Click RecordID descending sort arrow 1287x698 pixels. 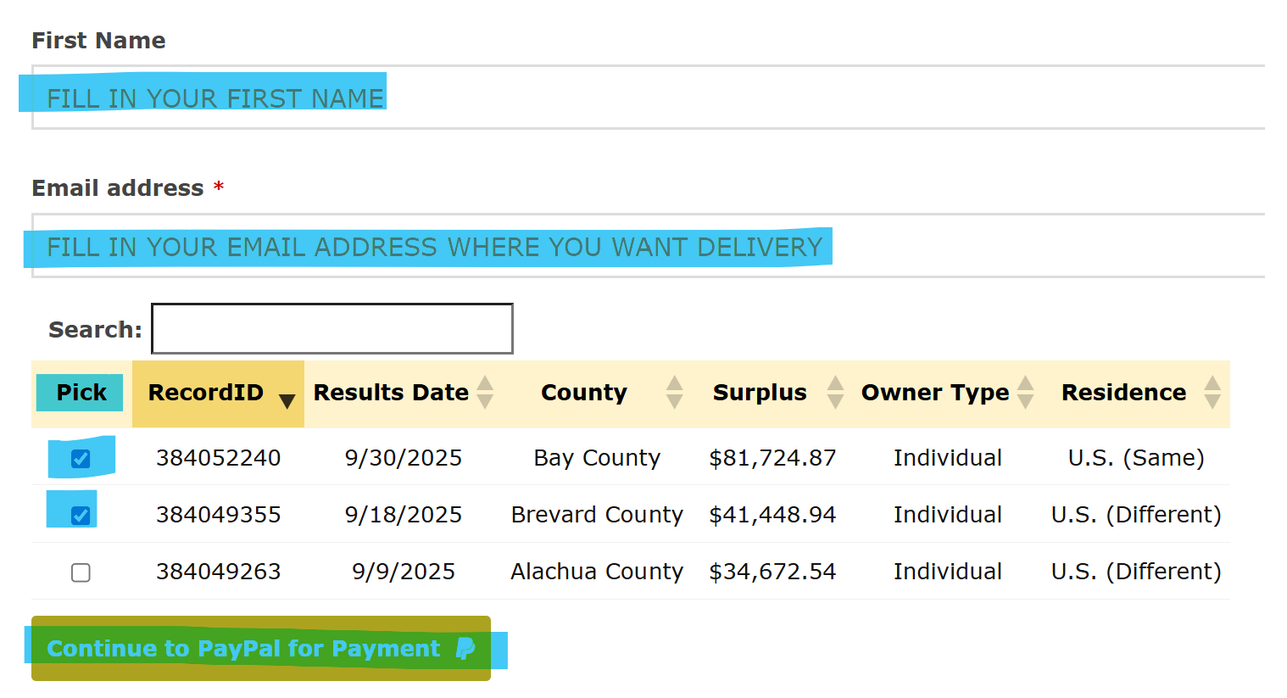tap(287, 400)
